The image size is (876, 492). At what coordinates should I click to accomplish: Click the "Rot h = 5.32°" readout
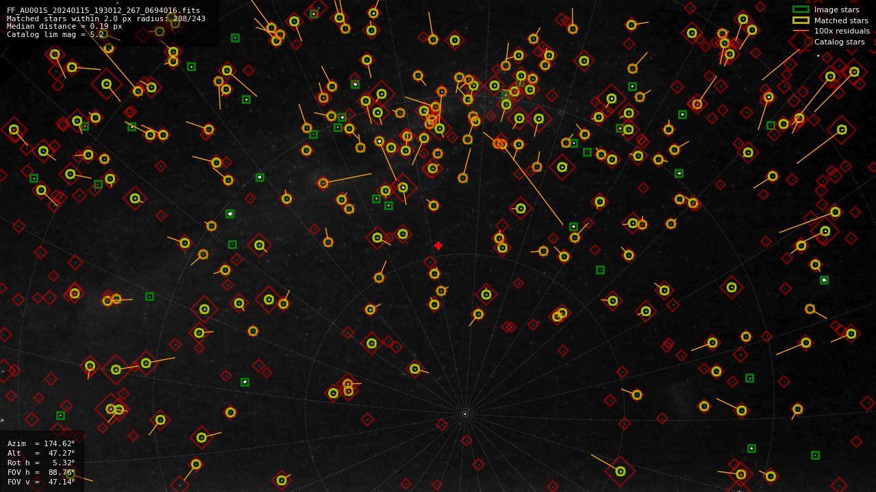coord(41,463)
